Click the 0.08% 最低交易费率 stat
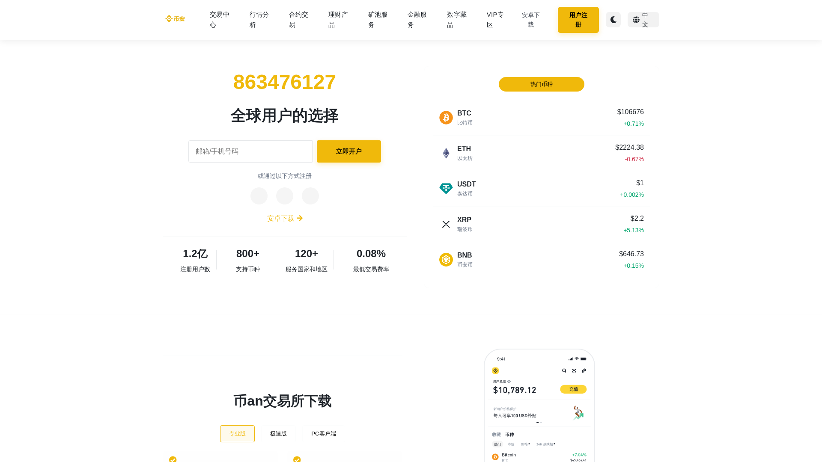 [371, 260]
